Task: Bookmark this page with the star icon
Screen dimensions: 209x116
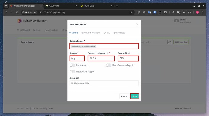Action: click(x=131, y=12)
